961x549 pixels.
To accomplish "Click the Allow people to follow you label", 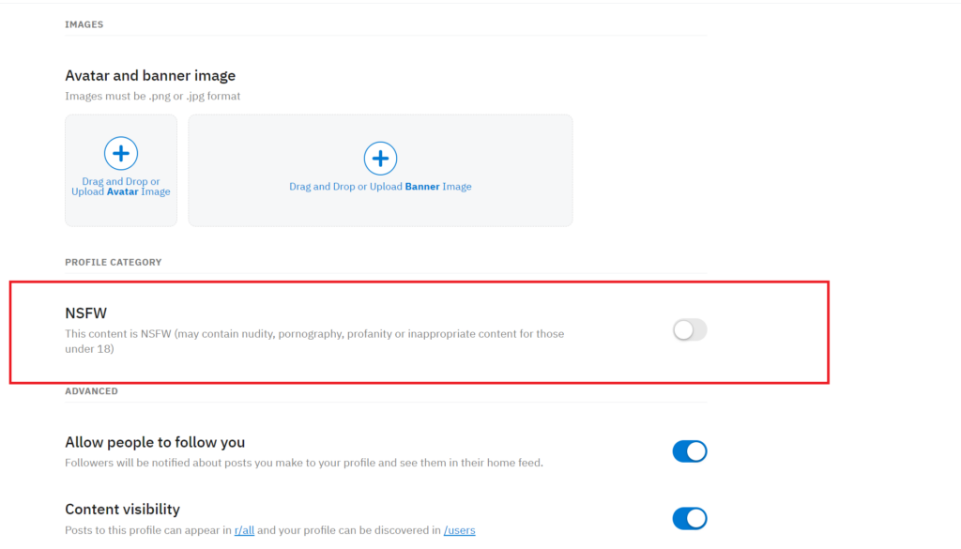I will [x=155, y=442].
